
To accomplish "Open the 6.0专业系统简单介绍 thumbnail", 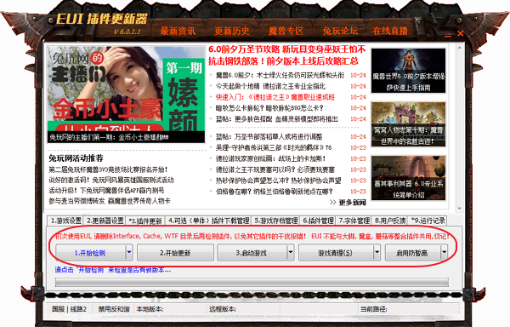I will point(408,178).
